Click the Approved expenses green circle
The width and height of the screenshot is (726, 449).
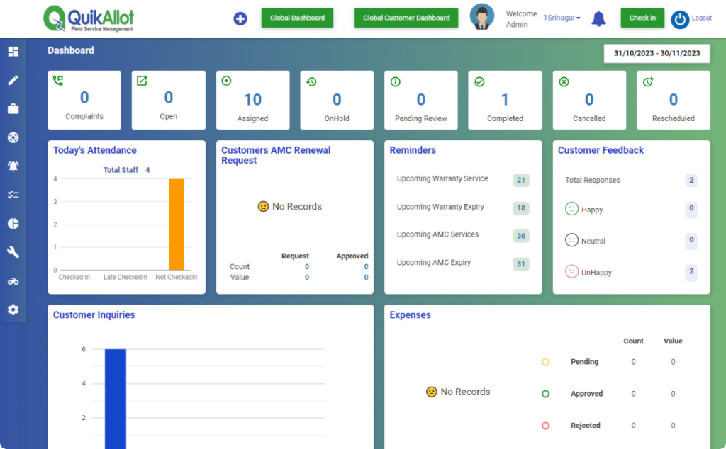545,394
